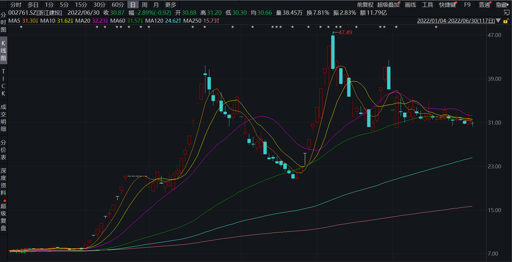Screen dimensions: 512x262
Task: Click 隐藏 to hide the side panel
Action: point(502,5)
